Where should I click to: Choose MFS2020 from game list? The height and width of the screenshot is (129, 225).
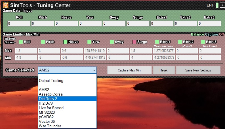click(x=67, y=112)
